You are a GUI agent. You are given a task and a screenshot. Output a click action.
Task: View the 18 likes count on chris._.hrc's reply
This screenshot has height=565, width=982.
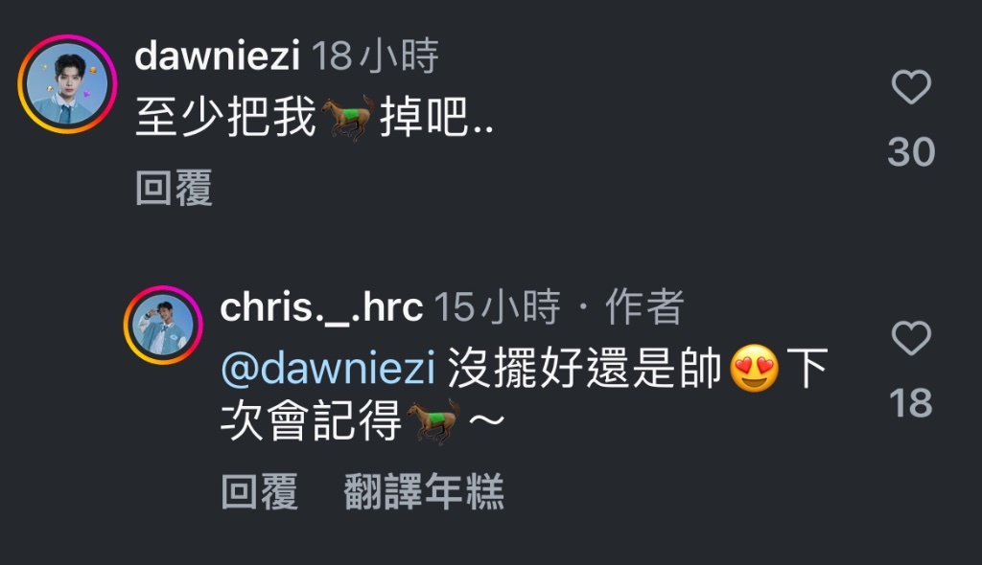pos(911,403)
